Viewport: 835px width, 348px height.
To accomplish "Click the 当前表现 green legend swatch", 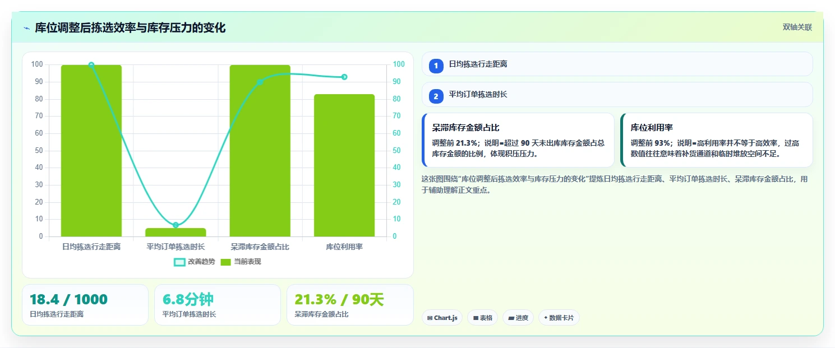I will [x=226, y=262].
